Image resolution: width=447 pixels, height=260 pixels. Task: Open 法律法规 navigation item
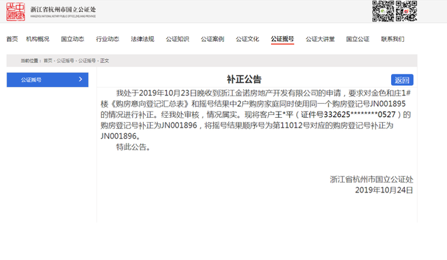click(x=142, y=39)
